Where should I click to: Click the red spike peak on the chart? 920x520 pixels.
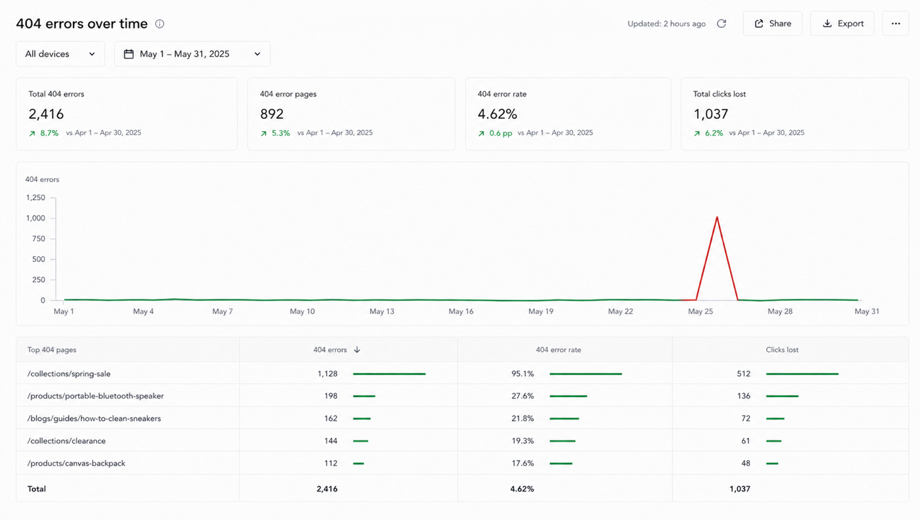click(x=717, y=217)
